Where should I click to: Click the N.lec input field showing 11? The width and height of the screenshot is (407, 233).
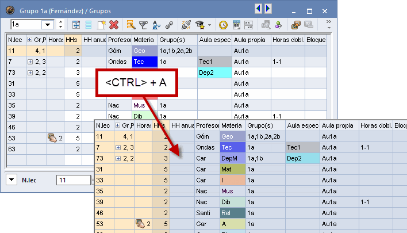point(74,180)
